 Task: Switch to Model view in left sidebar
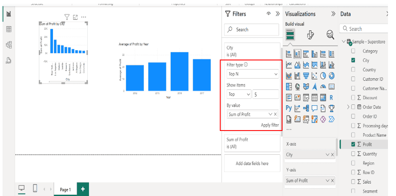[x=8, y=45]
